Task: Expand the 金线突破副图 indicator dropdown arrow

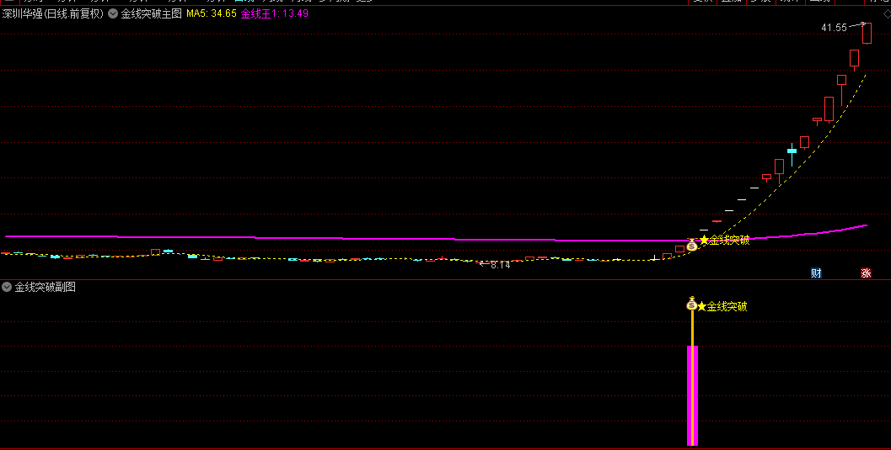Action: pos(7,287)
